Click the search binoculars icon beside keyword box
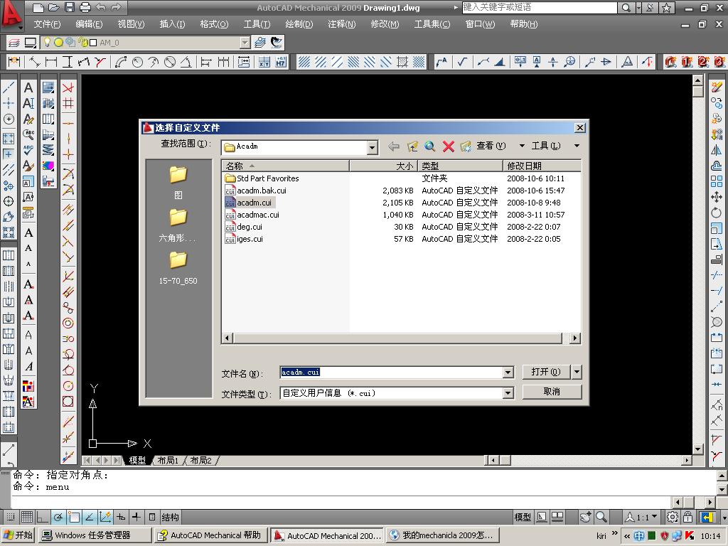This screenshot has height=546, width=728. [x=626, y=7]
